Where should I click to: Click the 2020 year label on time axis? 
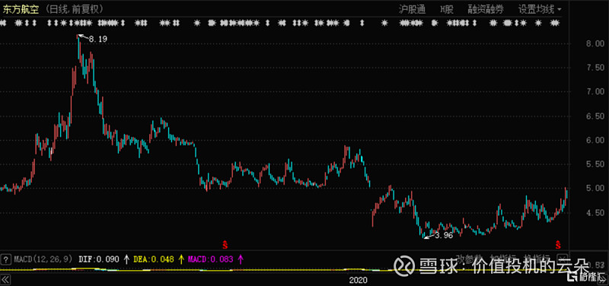358,280
